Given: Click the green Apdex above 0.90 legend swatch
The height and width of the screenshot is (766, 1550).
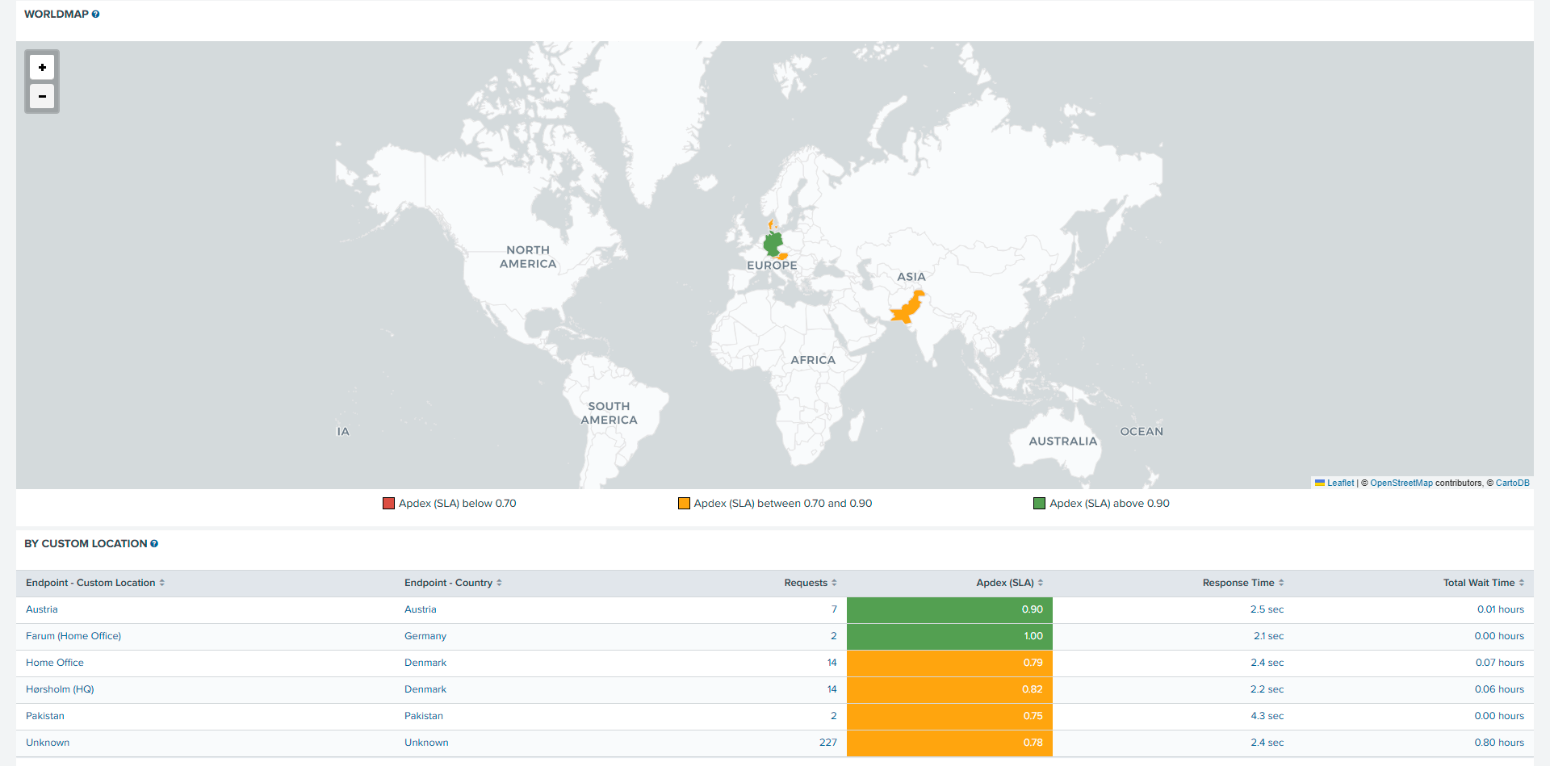Looking at the screenshot, I should (x=1039, y=504).
